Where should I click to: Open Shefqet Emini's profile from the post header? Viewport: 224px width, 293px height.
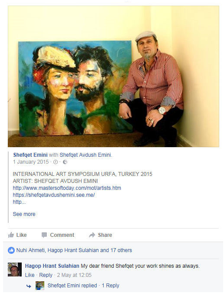coord(30,155)
